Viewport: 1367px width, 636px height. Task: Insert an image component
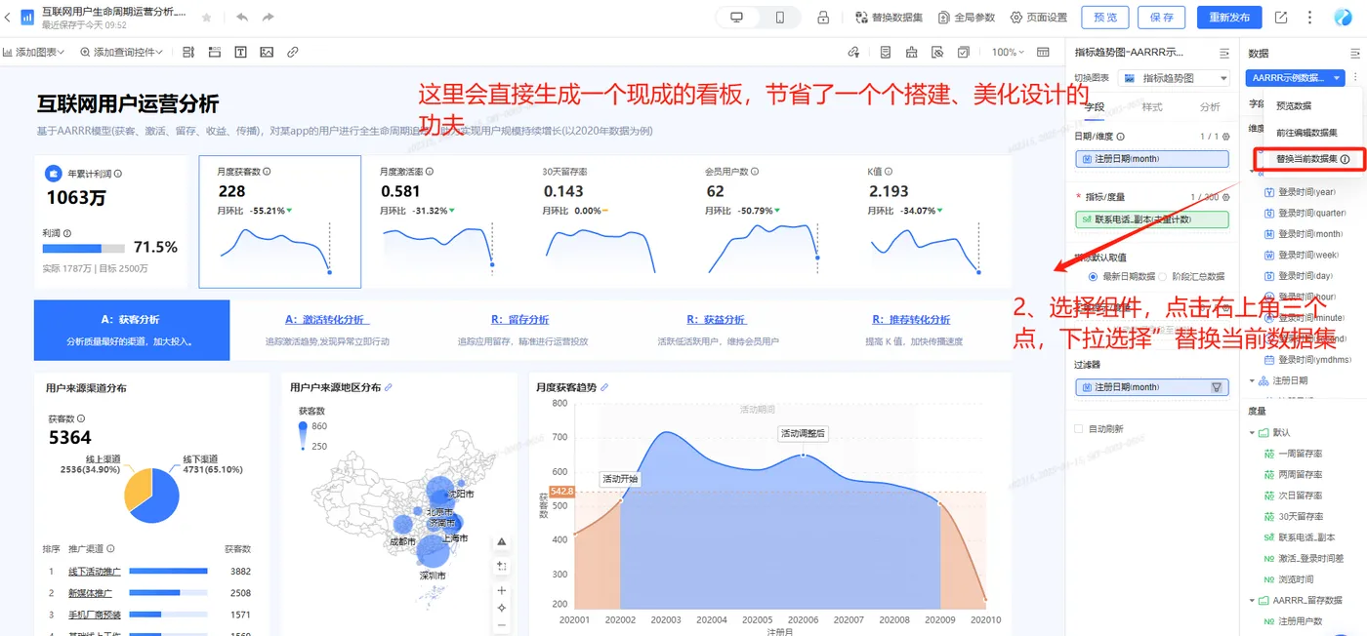(267, 52)
